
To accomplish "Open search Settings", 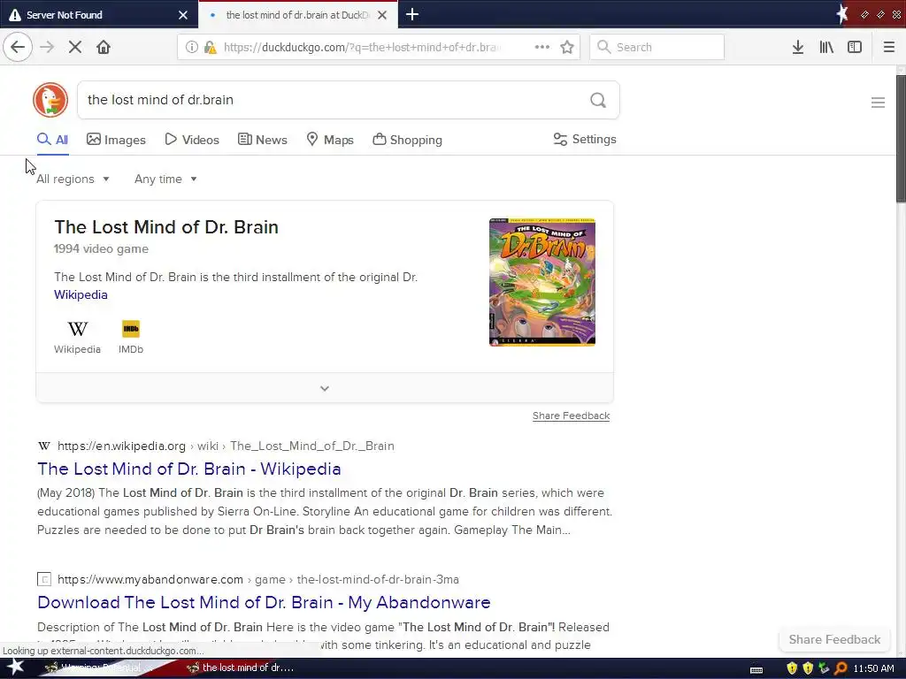I will point(585,139).
